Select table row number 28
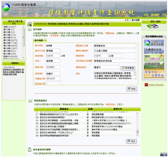168x157 pixels. [84, 117]
